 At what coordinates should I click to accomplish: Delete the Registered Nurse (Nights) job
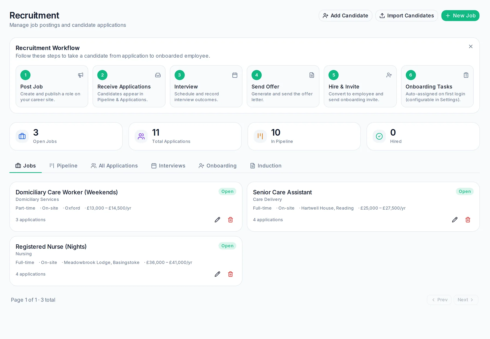click(230, 274)
